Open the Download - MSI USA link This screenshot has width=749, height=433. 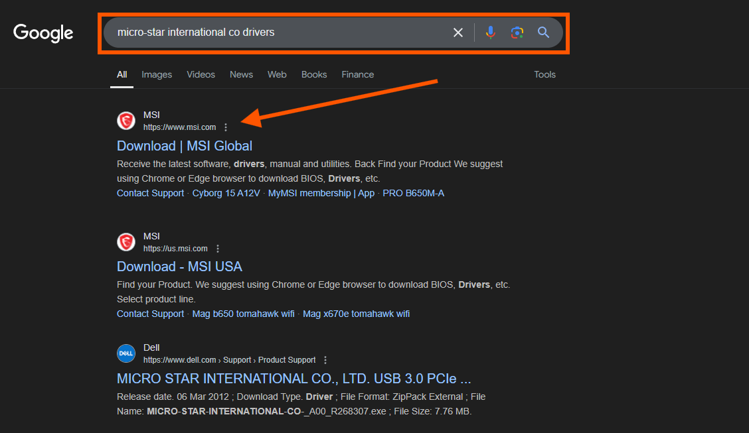tap(179, 267)
